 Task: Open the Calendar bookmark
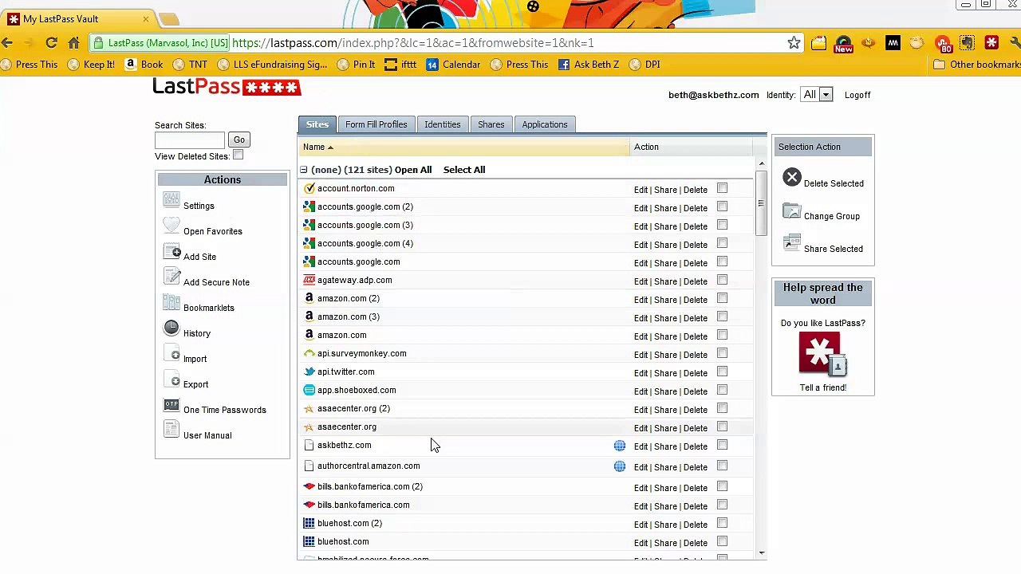(453, 65)
